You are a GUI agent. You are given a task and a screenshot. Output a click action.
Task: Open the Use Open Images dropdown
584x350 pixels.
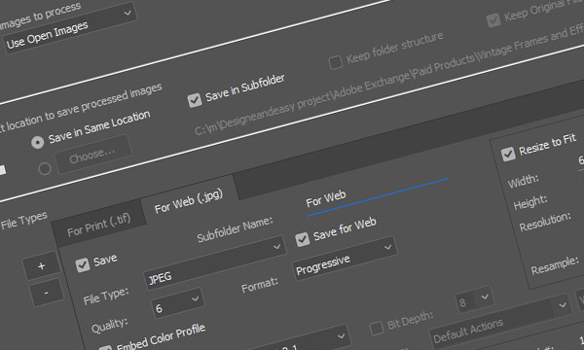pyautogui.click(x=70, y=28)
